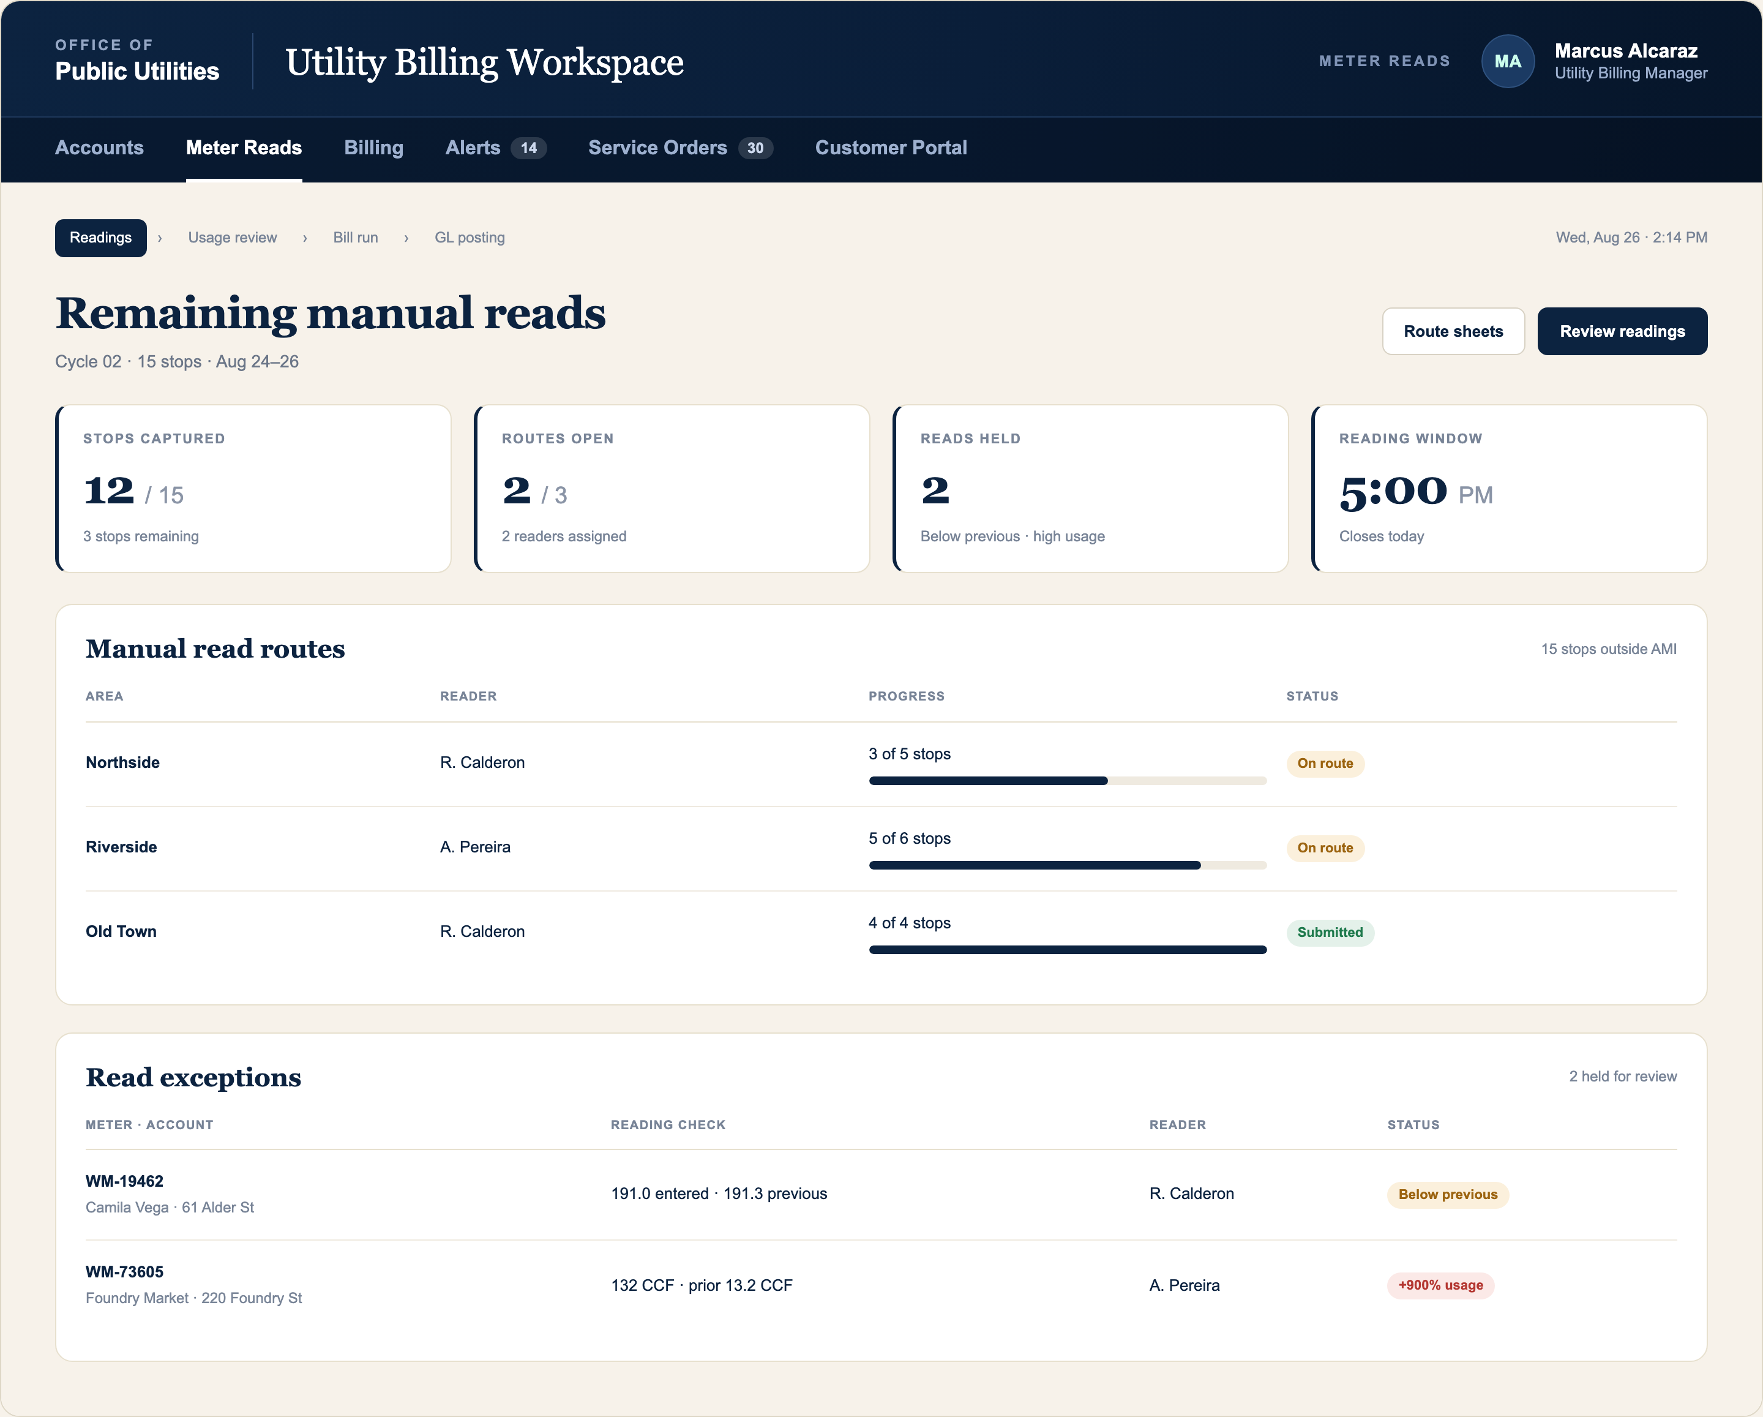The width and height of the screenshot is (1763, 1417).
Task: Jump to the GL posting step
Action: pyautogui.click(x=470, y=237)
